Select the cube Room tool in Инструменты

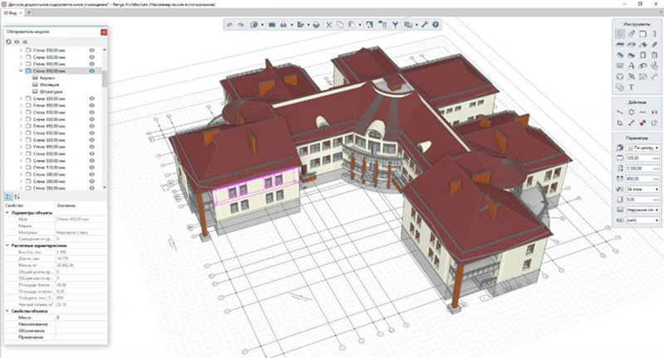(x=619, y=76)
